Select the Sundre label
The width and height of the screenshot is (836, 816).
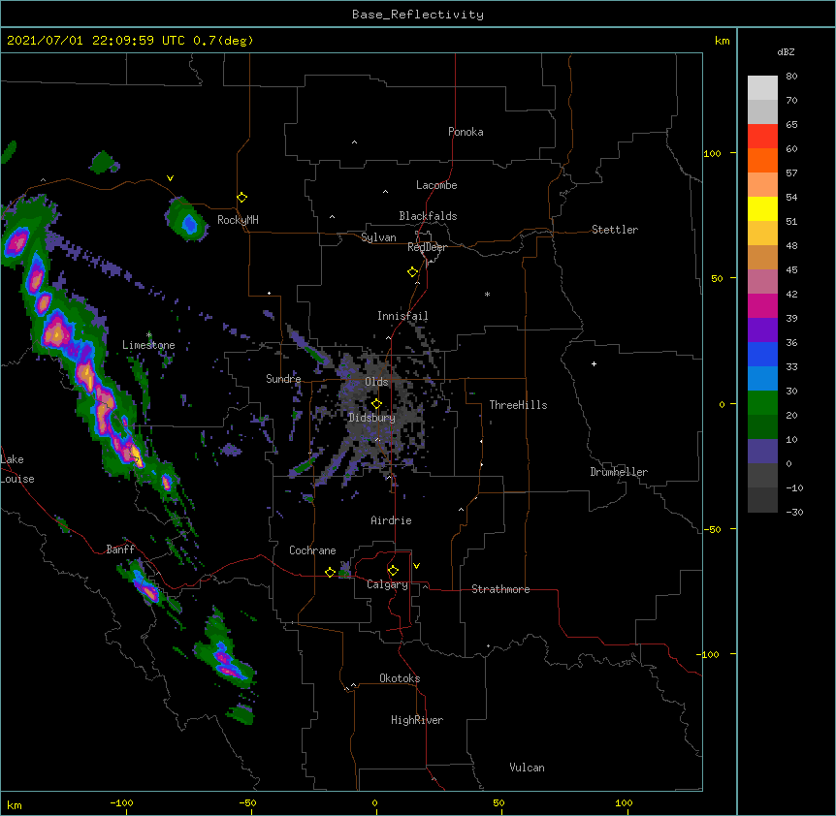tap(283, 379)
